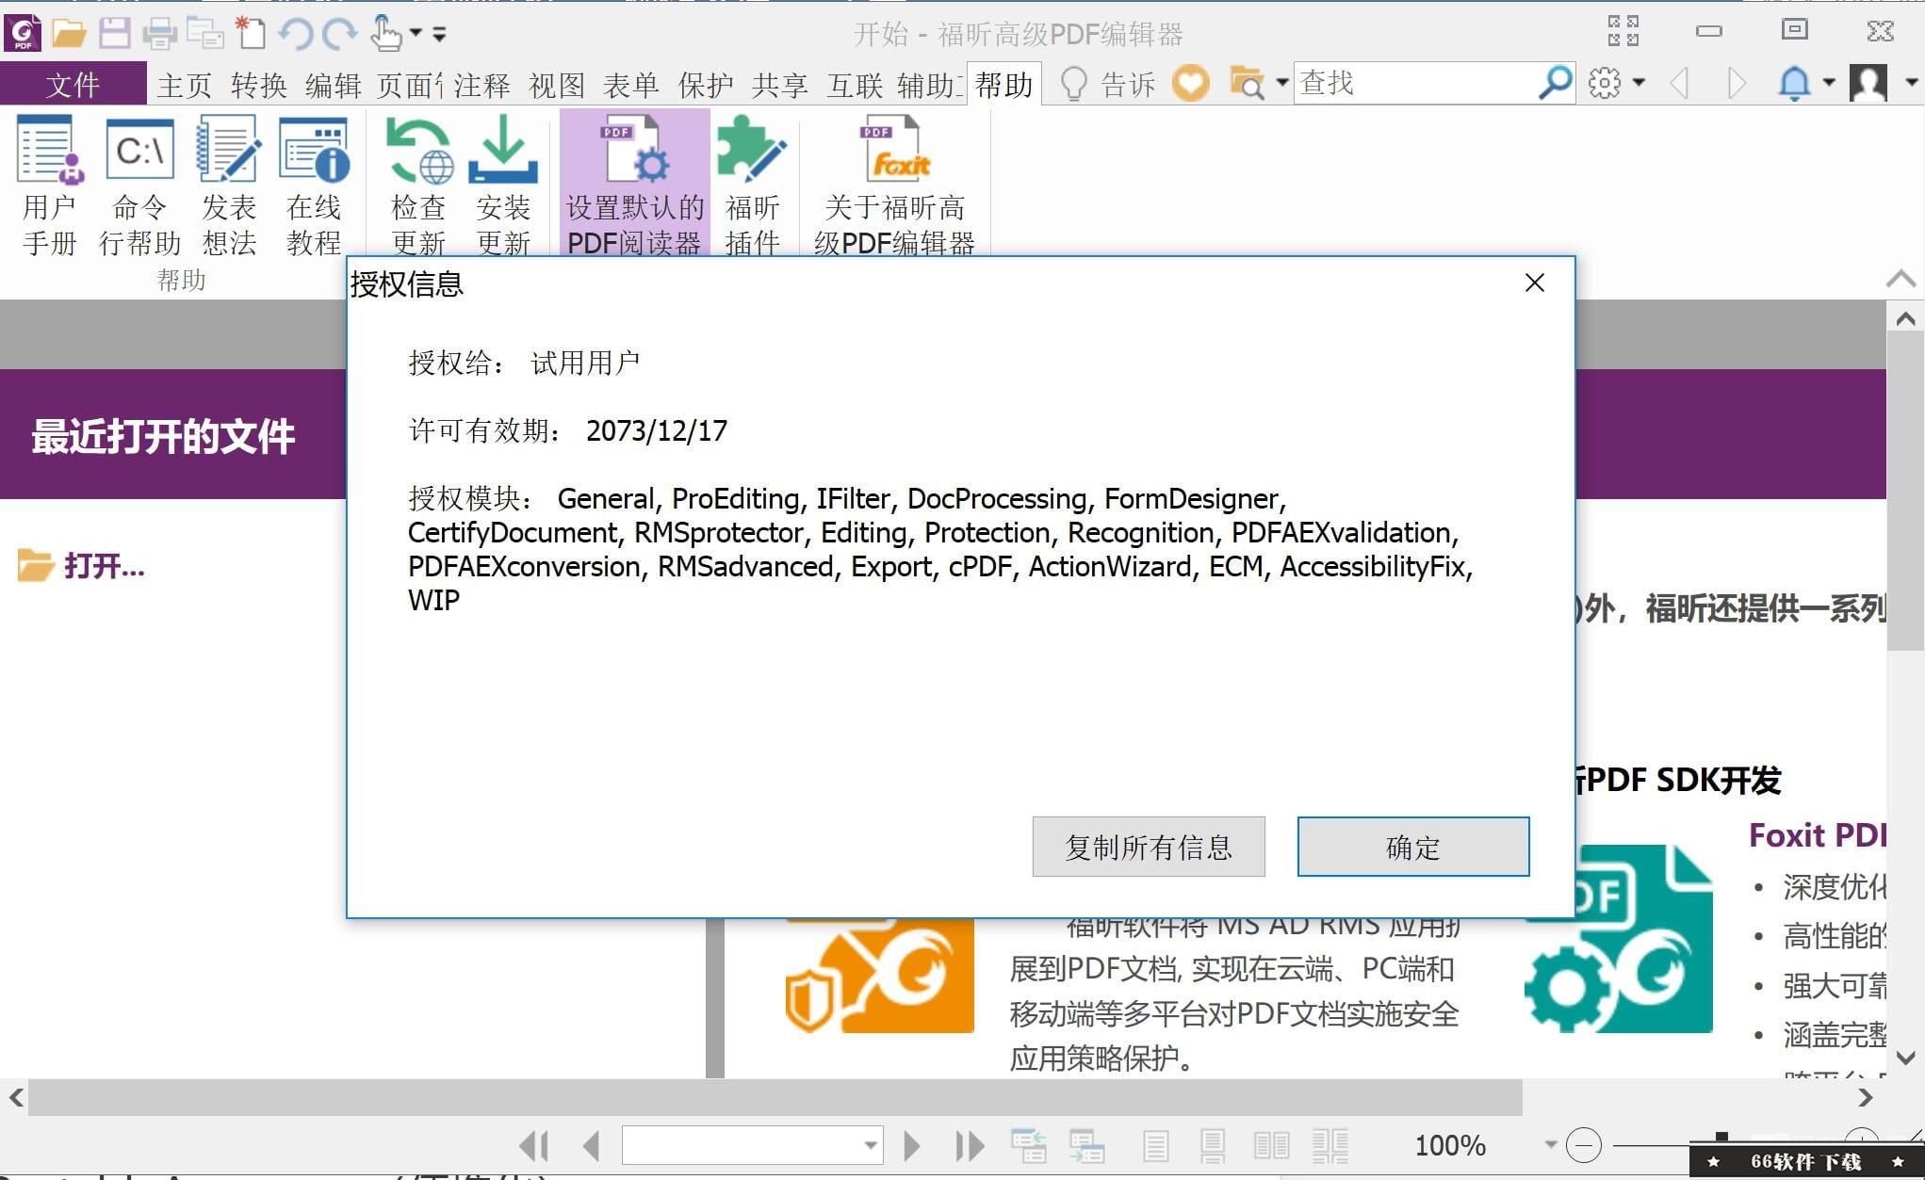
Task: Click 确定 OK button in dialog
Action: point(1413,847)
